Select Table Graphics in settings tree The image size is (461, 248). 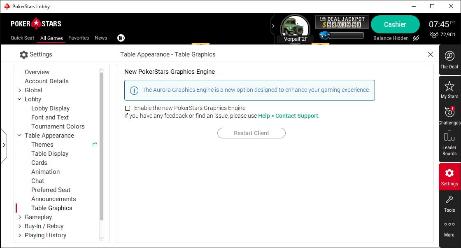(52, 208)
